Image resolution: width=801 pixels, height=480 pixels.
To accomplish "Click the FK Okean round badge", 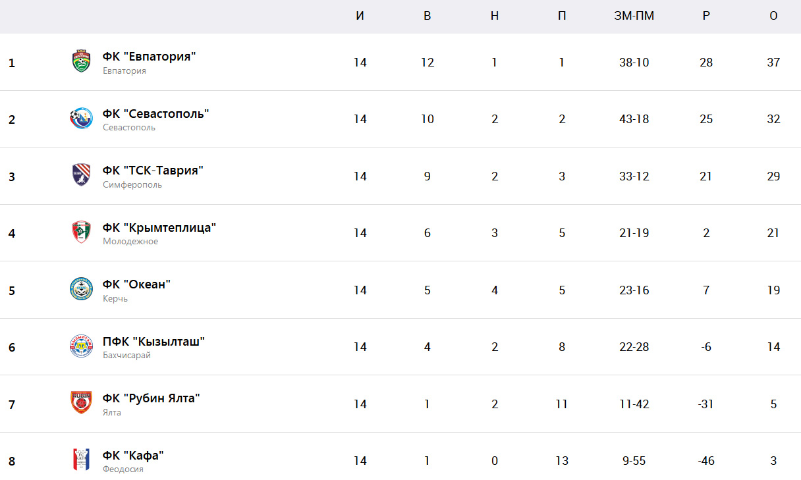I will [81, 289].
